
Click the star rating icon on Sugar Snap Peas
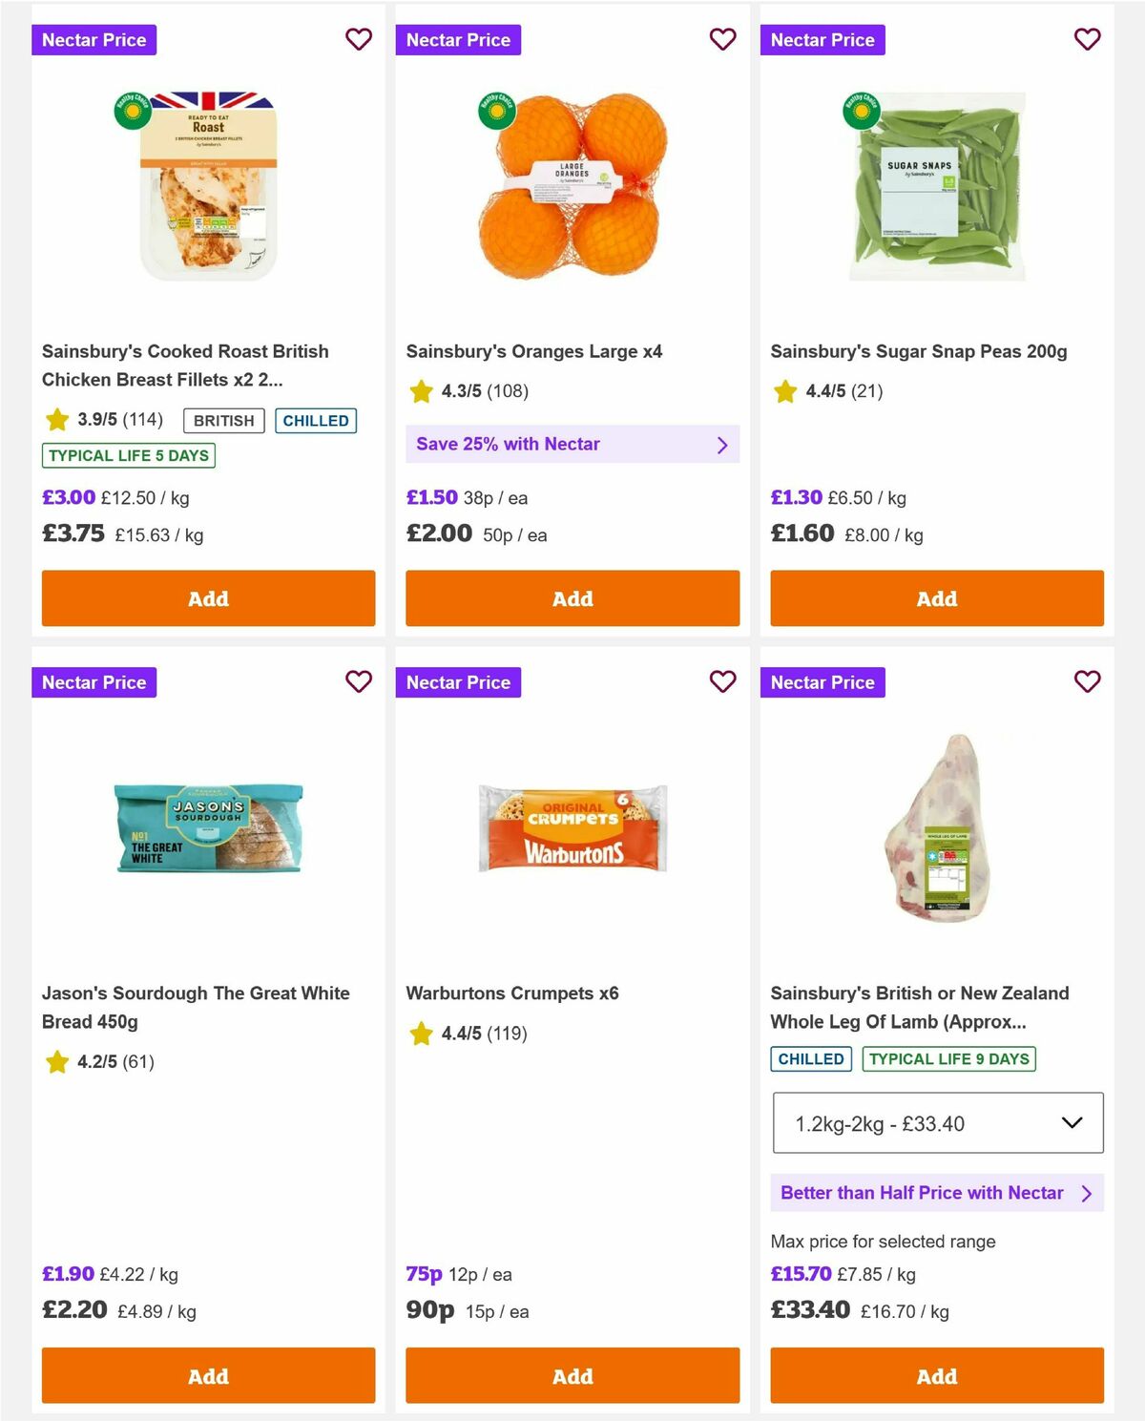pyautogui.click(x=785, y=391)
